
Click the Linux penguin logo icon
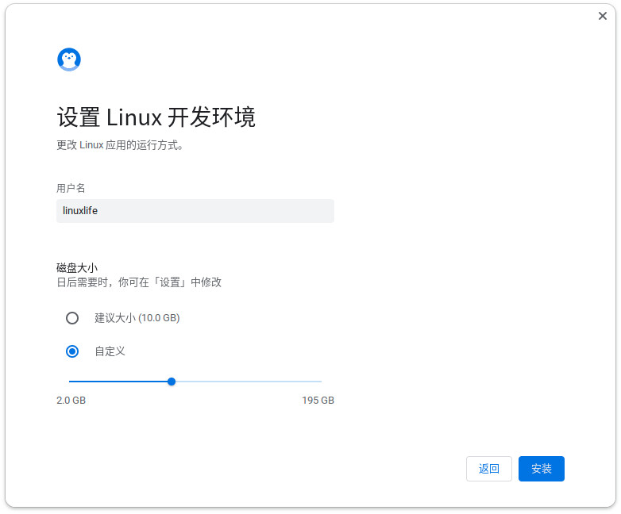[69, 59]
